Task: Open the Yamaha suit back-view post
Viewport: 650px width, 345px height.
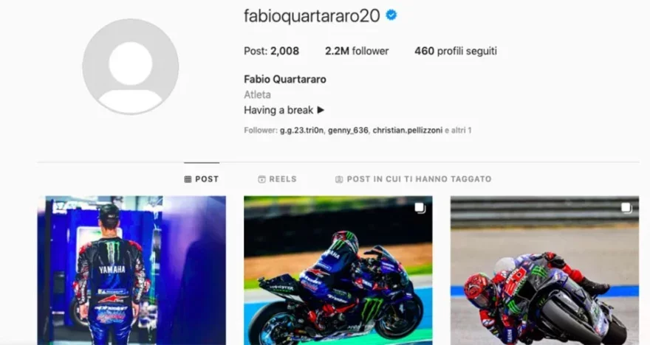Action: (131, 271)
